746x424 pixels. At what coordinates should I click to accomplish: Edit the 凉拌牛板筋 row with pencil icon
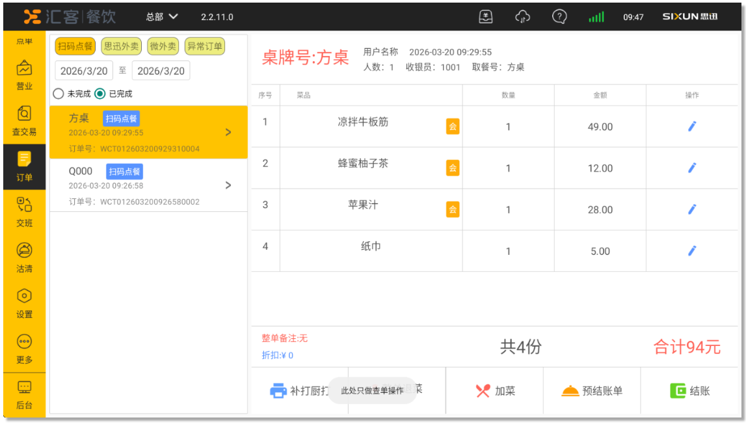[691, 127]
